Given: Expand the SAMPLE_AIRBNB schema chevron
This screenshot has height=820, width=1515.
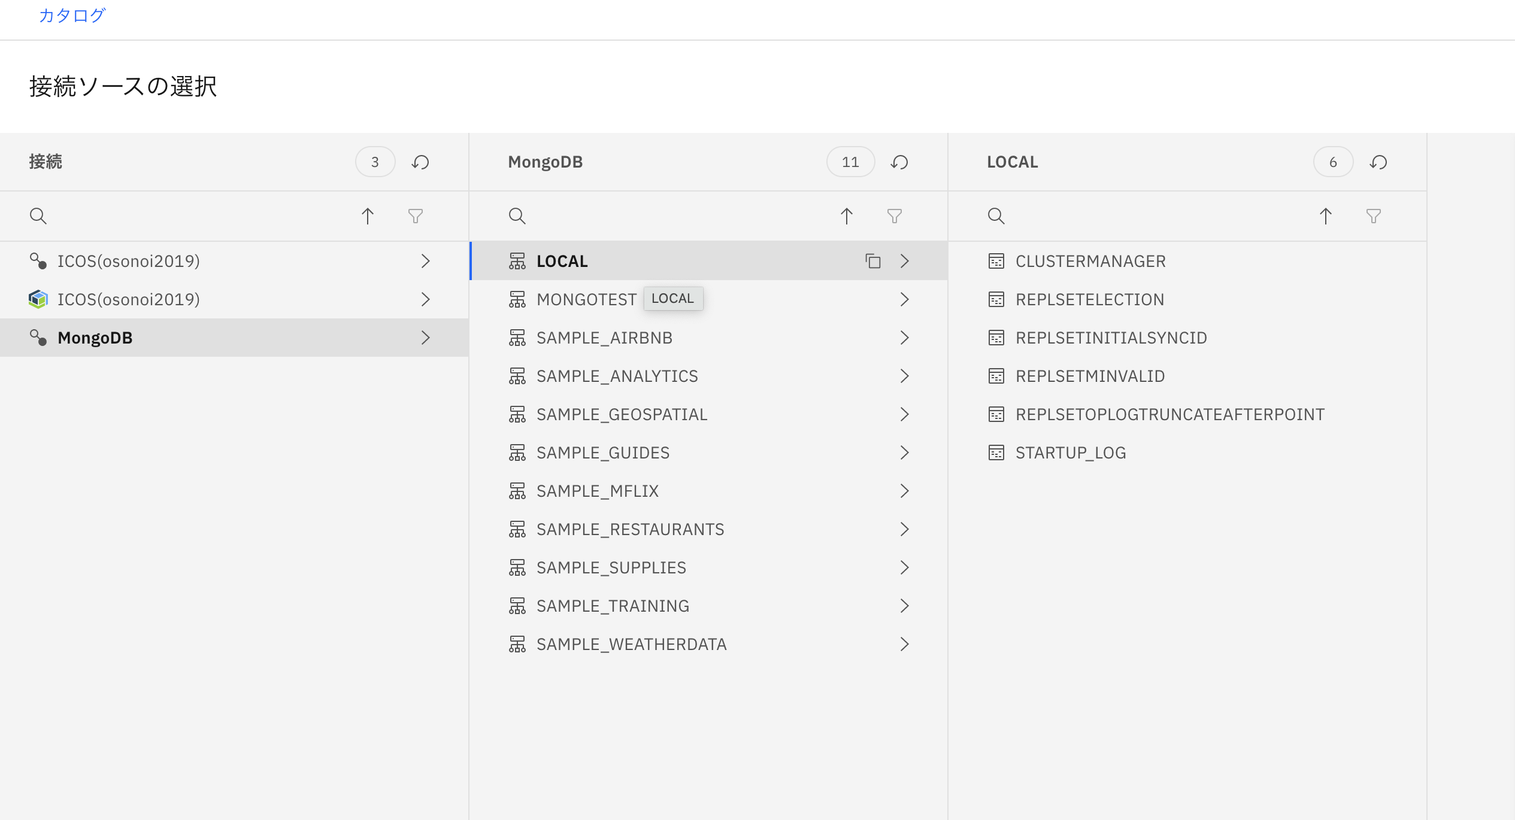Looking at the screenshot, I should click(904, 338).
